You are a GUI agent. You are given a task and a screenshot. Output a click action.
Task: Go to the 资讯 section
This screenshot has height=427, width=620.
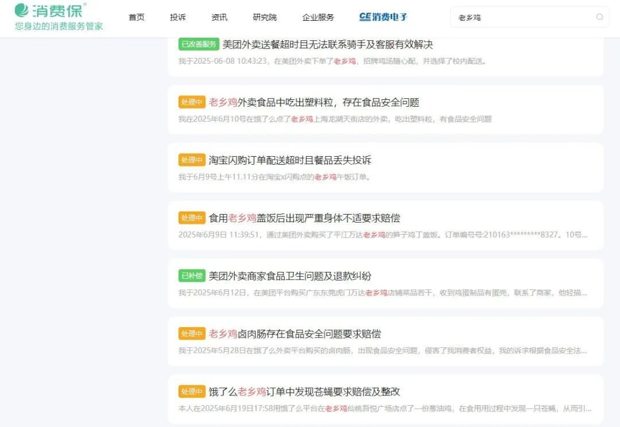219,17
